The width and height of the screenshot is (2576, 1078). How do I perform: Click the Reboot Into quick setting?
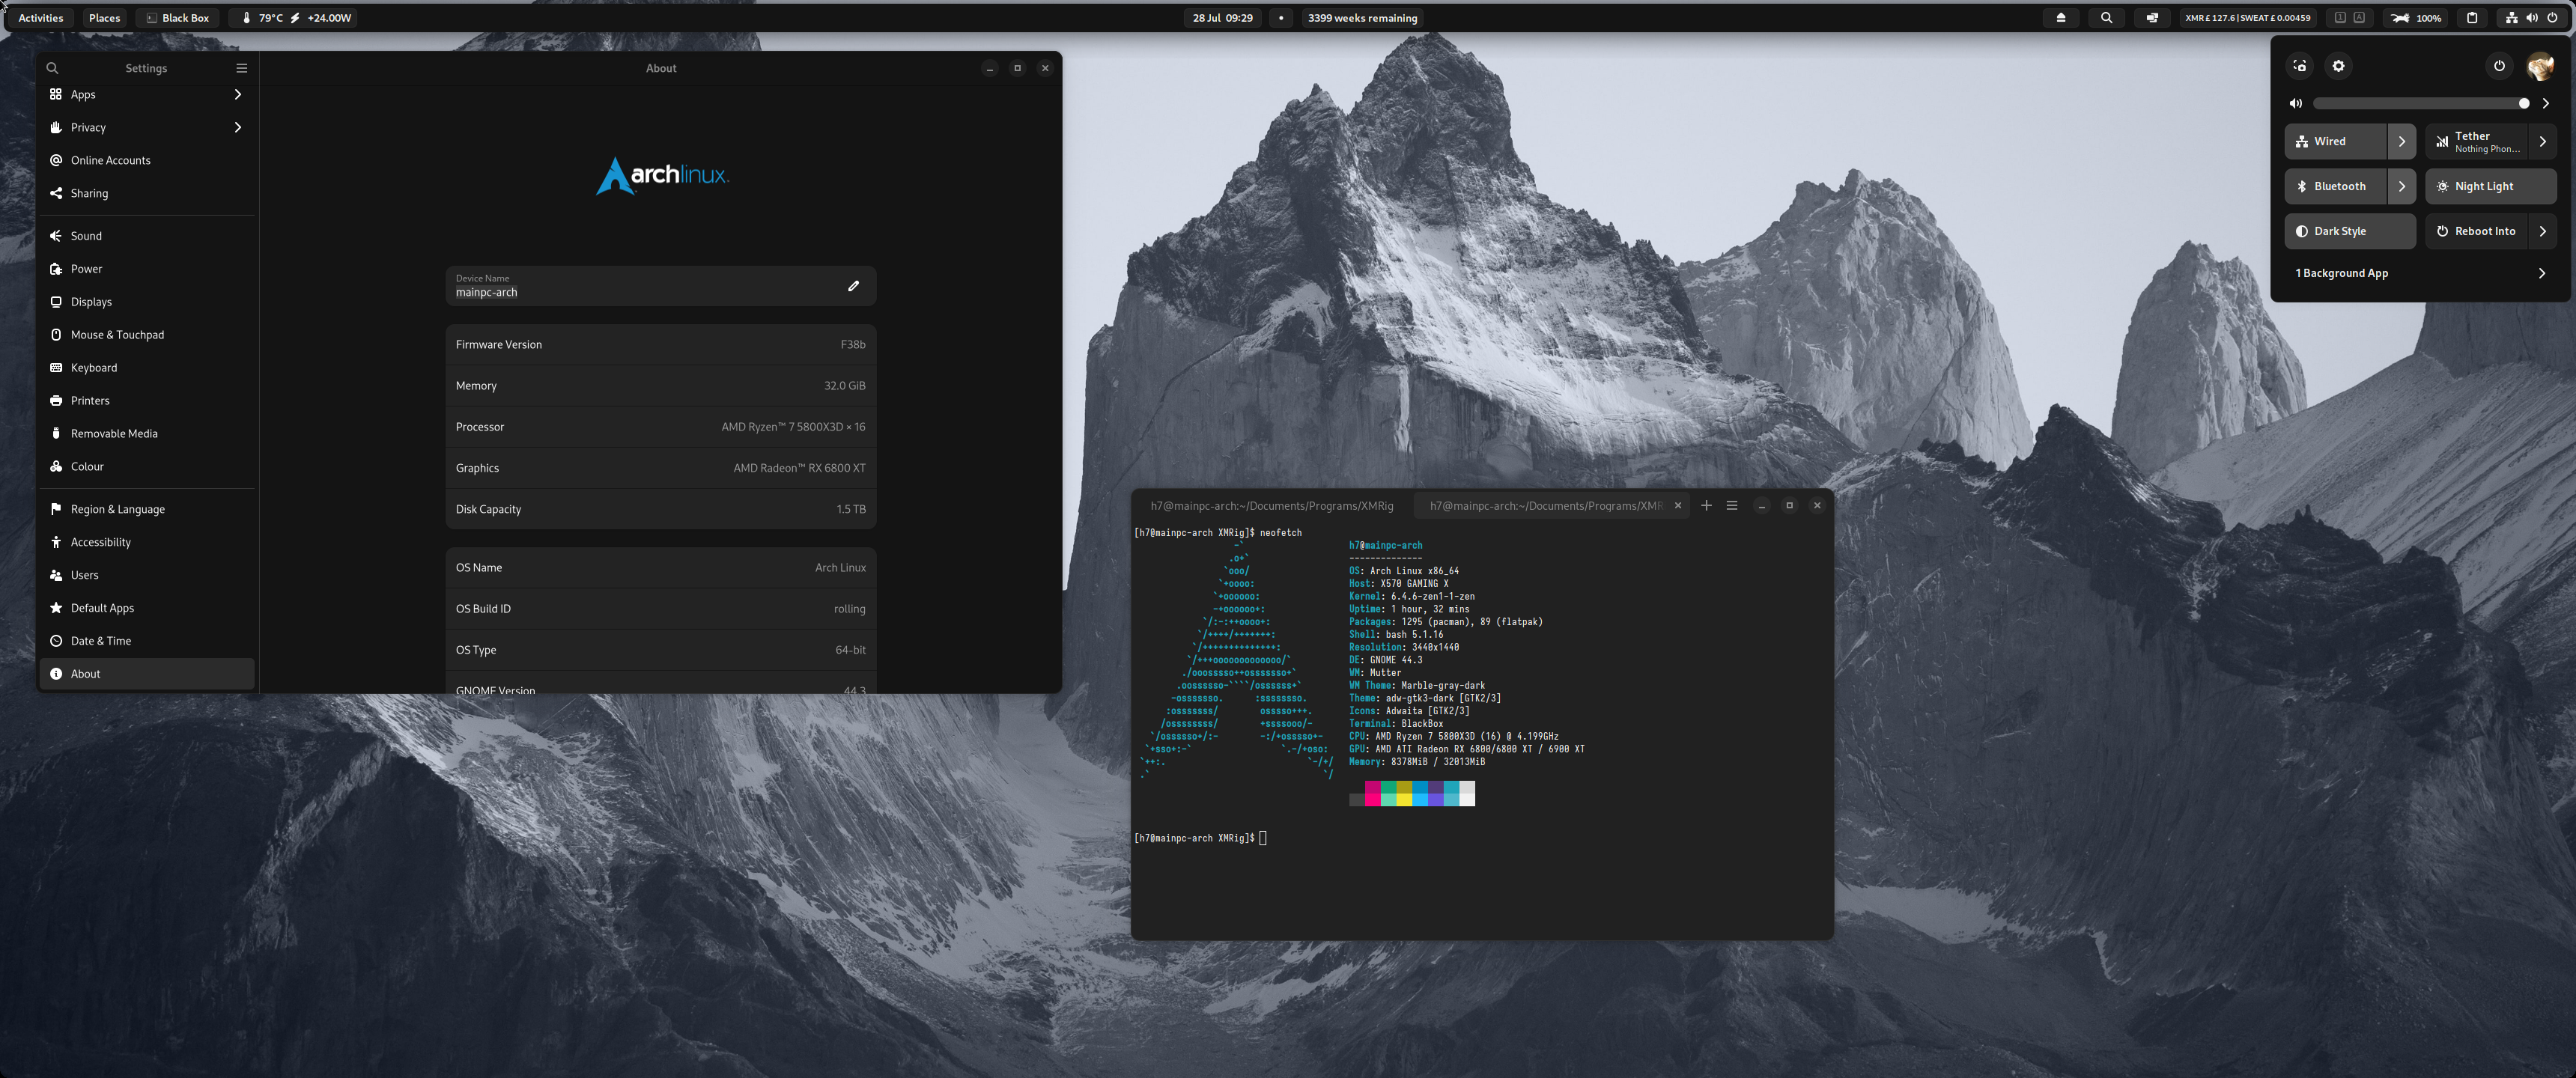click(x=2476, y=231)
